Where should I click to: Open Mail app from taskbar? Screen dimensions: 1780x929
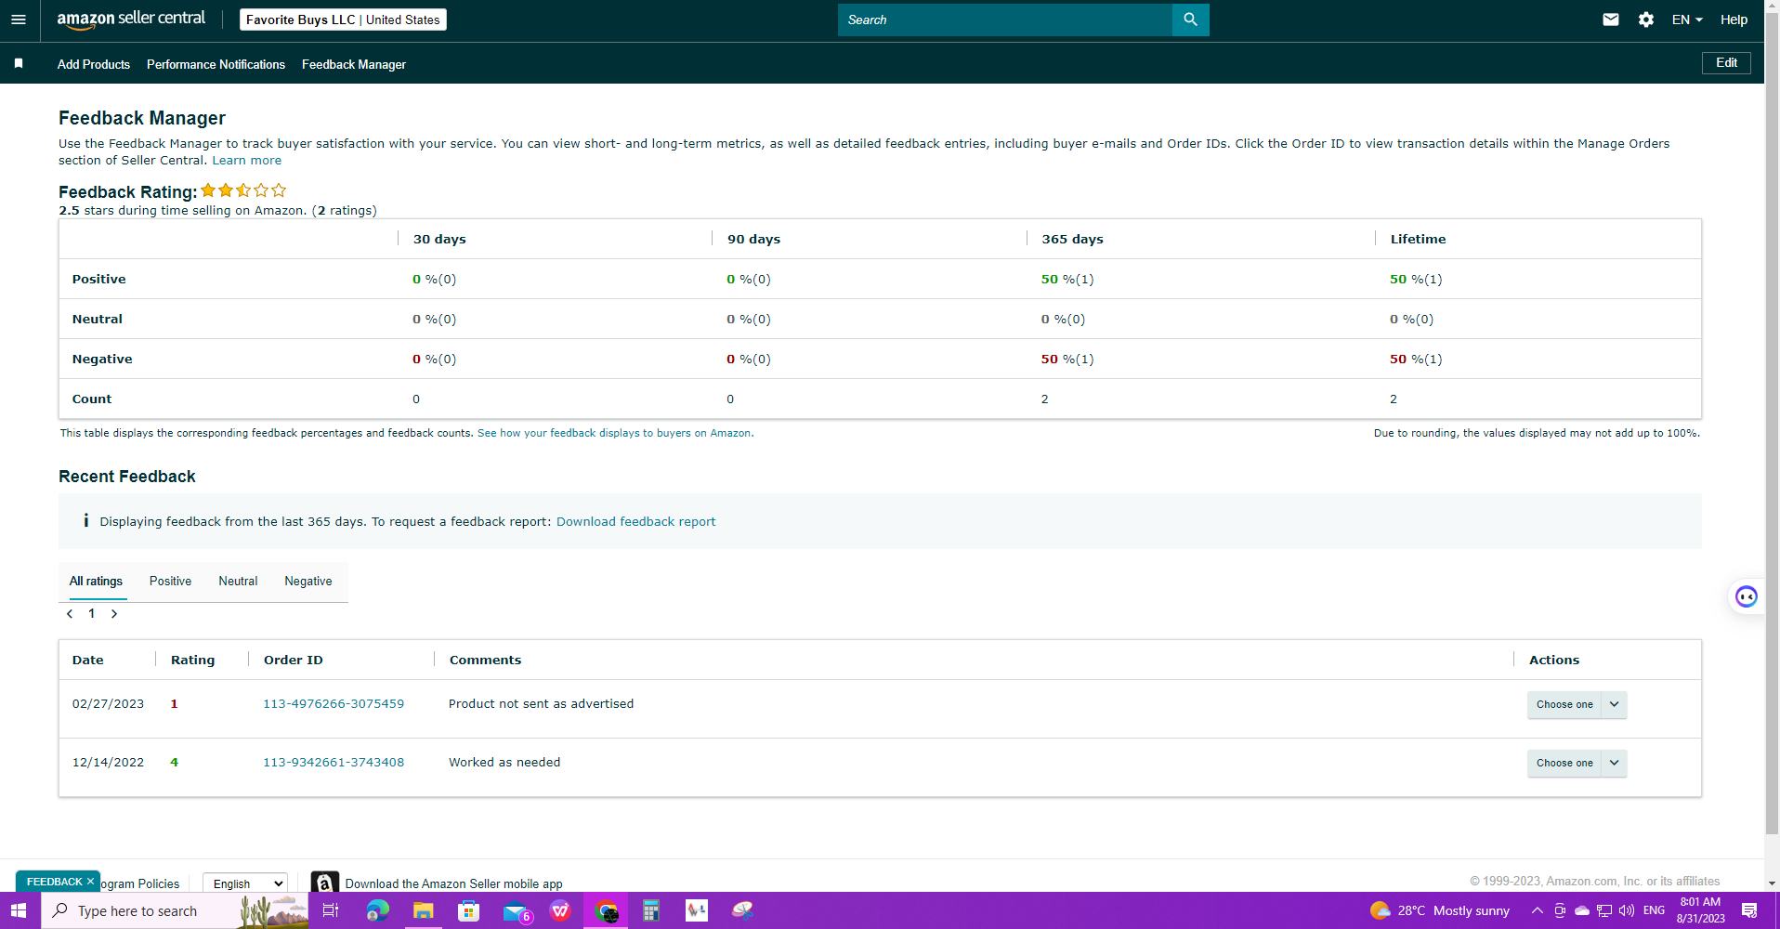click(516, 910)
